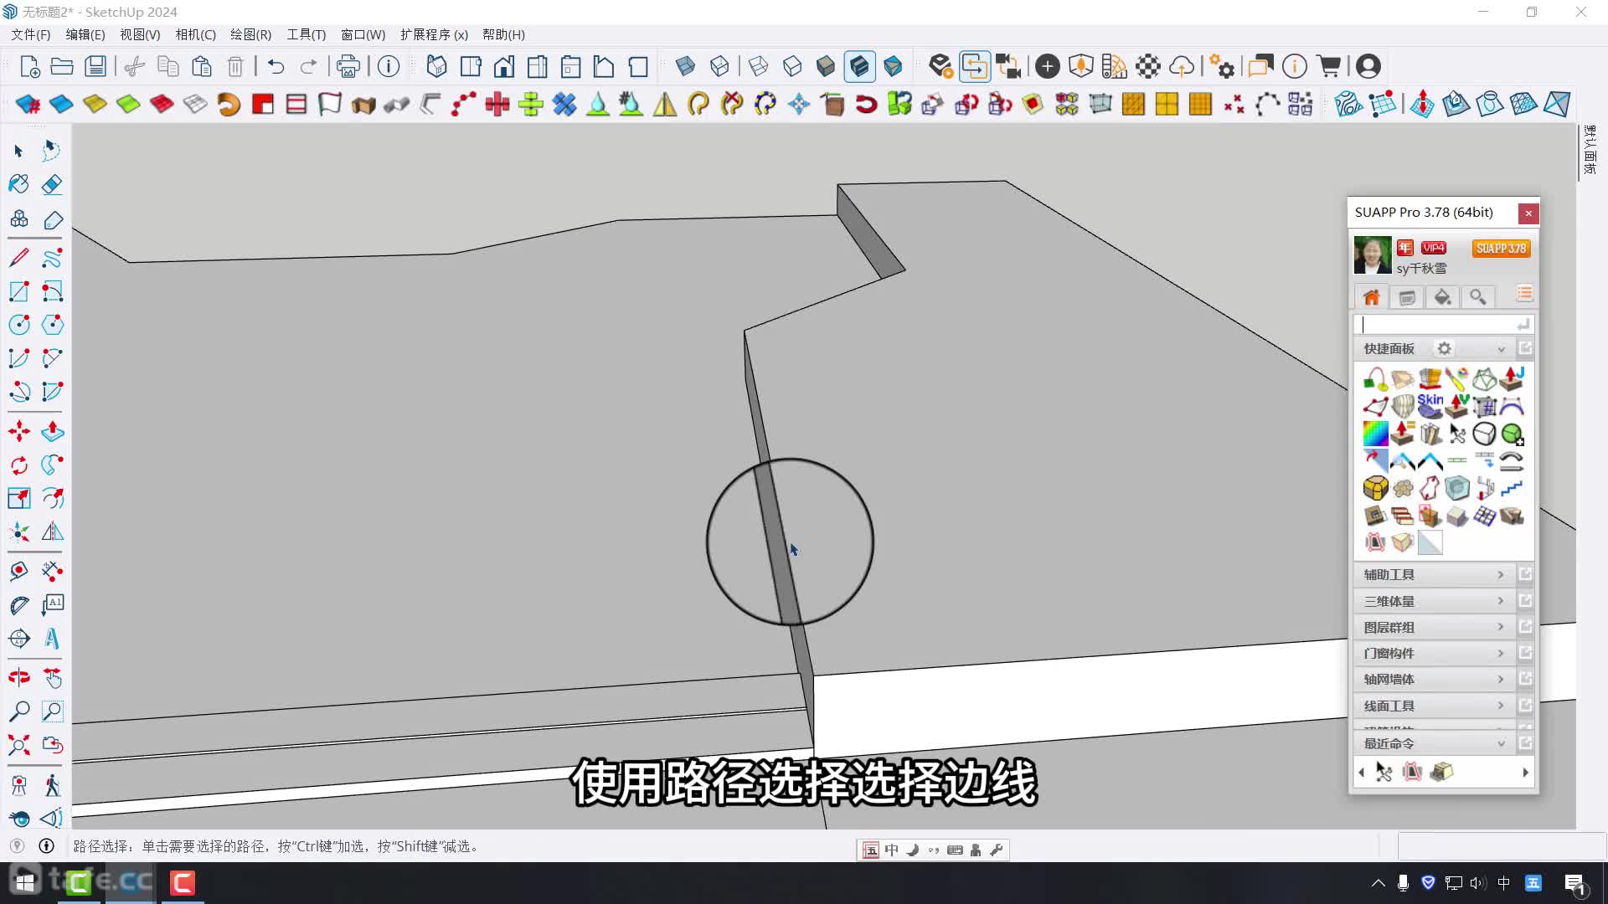Select the Walk tool
The width and height of the screenshot is (1608, 904).
coord(52,785)
